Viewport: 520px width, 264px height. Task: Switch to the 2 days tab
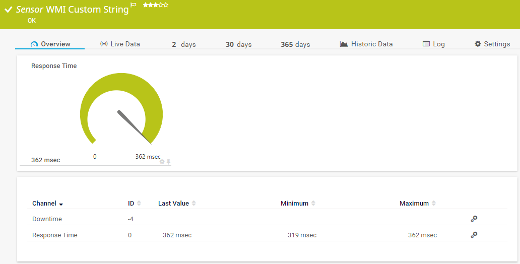point(183,44)
